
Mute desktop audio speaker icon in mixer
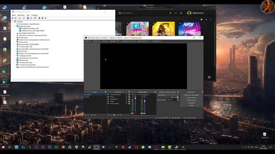tap(144, 113)
